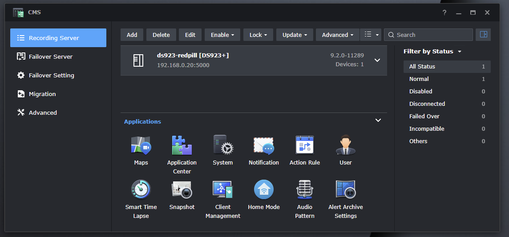Open the Action Rule icon
509x237 pixels.
click(x=305, y=145)
